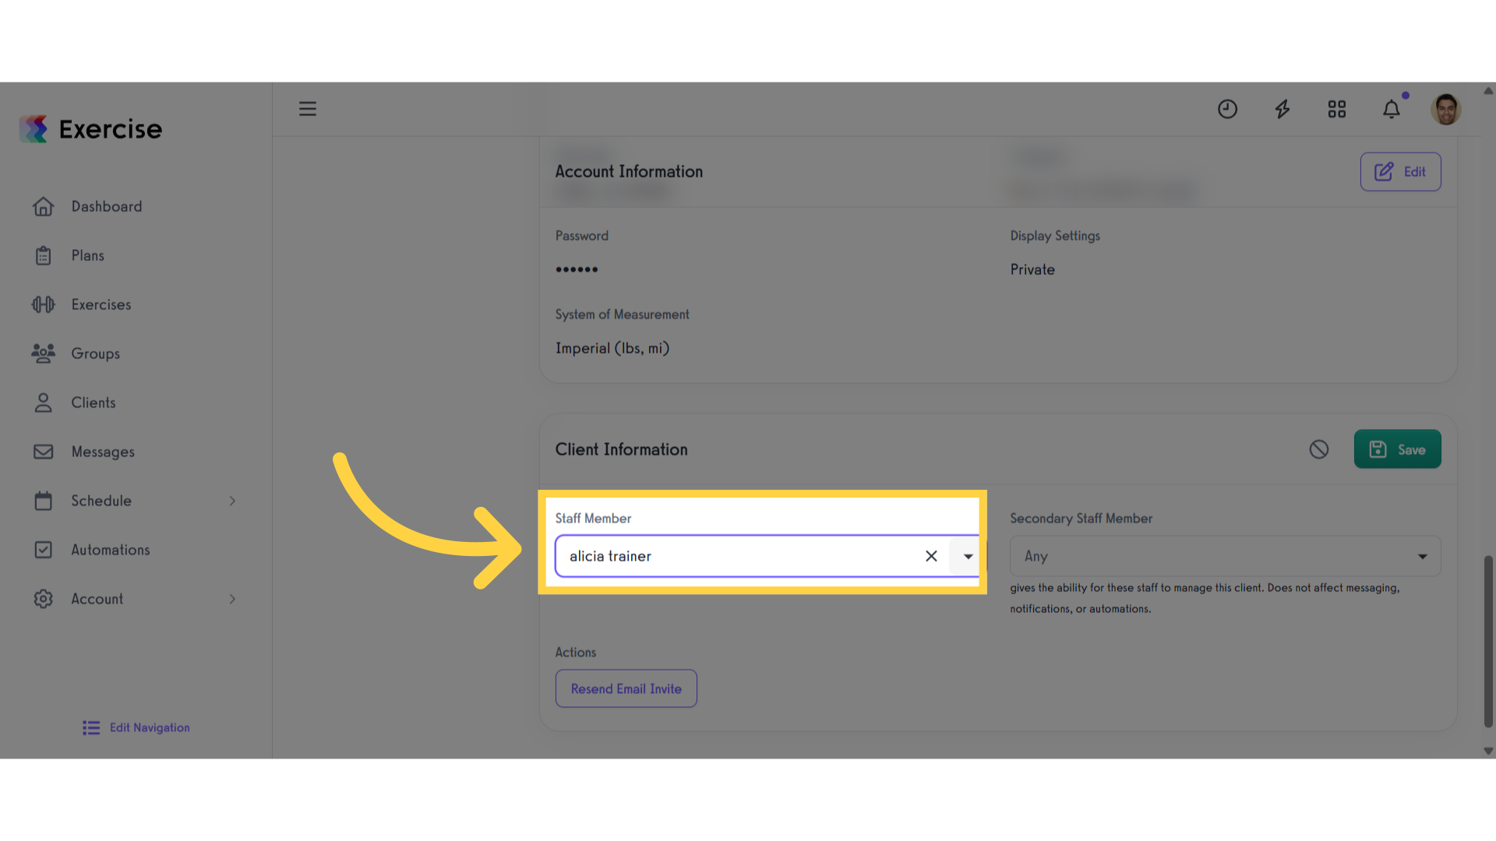Click the Schedule calendar icon
Viewport: 1496px width, 841px height.
click(44, 501)
